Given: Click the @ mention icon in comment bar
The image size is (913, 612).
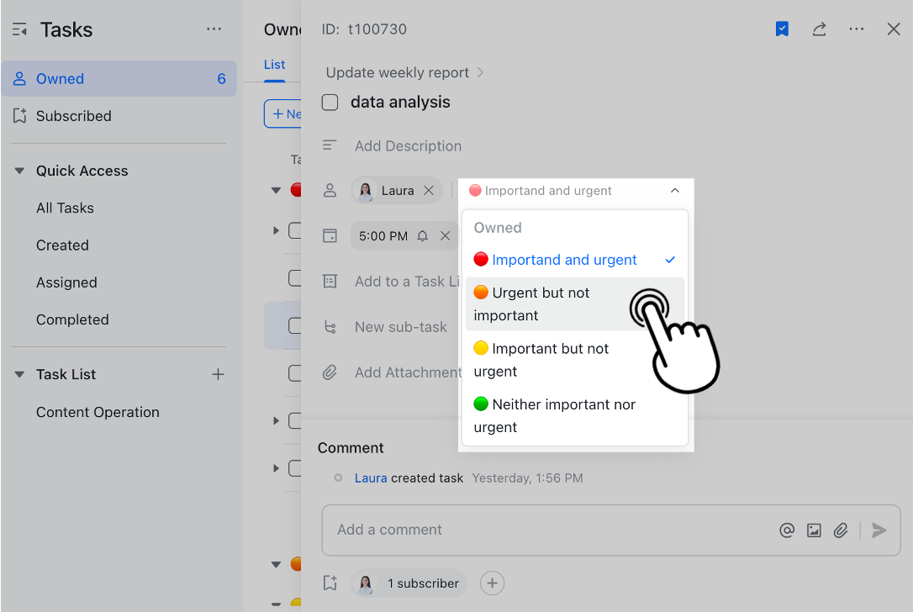Looking at the screenshot, I should click(787, 530).
